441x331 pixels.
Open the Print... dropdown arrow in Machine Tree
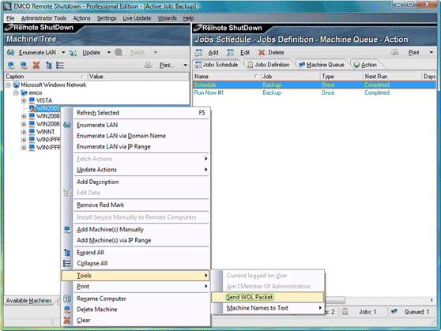tap(186, 66)
